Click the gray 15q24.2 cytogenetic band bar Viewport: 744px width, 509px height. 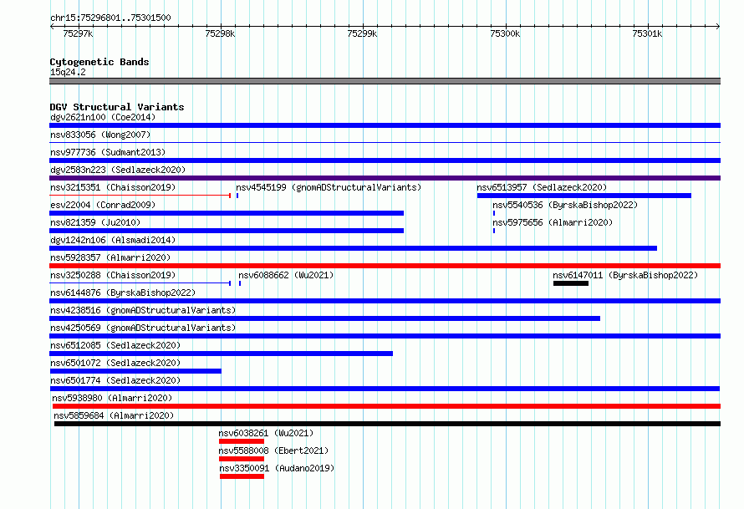click(x=385, y=81)
